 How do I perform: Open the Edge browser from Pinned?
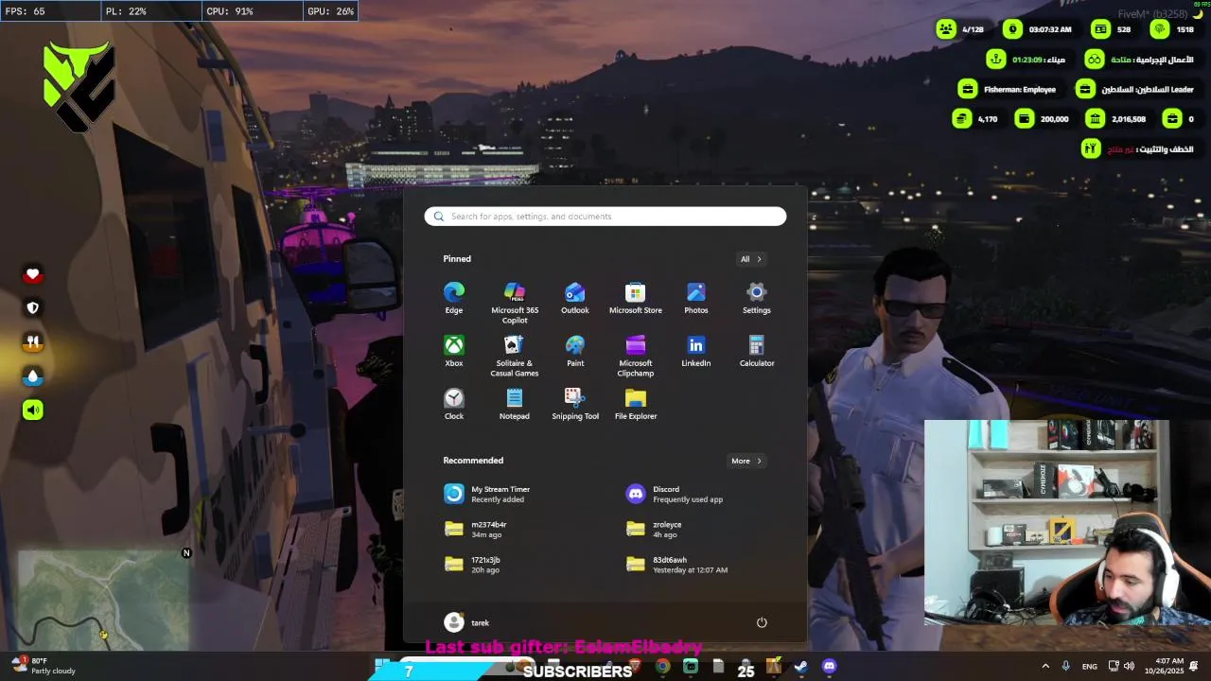(x=454, y=297)
